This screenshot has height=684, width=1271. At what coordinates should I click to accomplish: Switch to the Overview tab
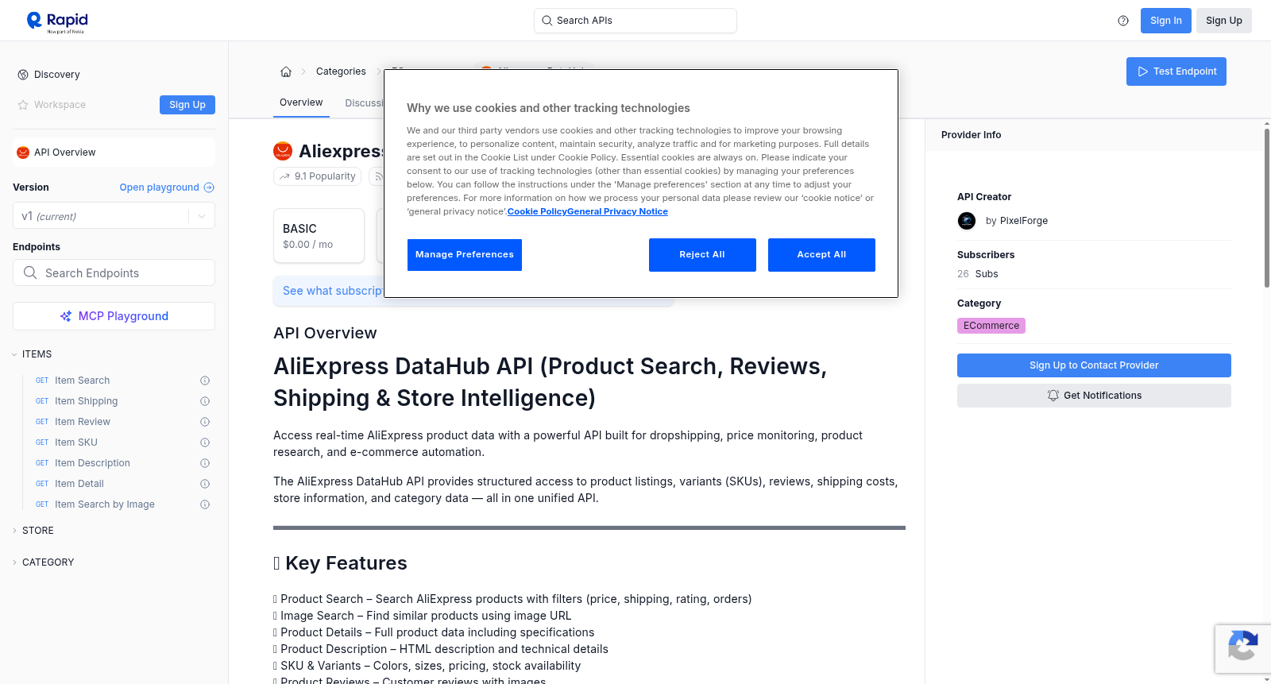[301, 102]
